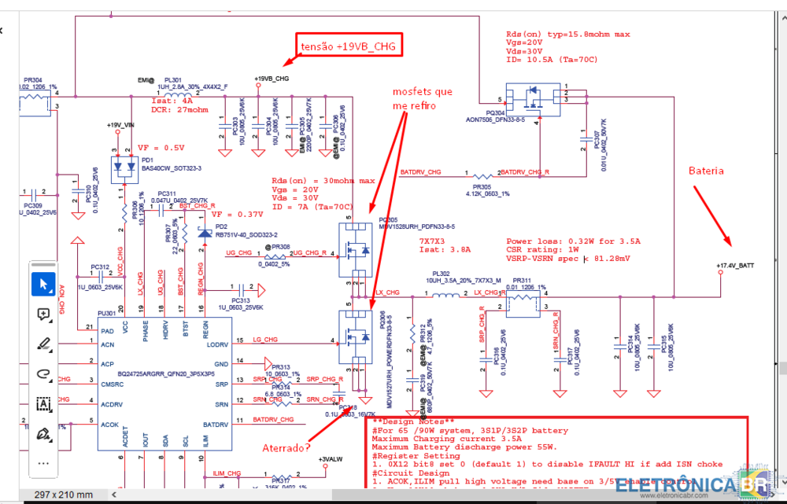
Task: Click the "Bateria" annotation text
Action: 706,170
